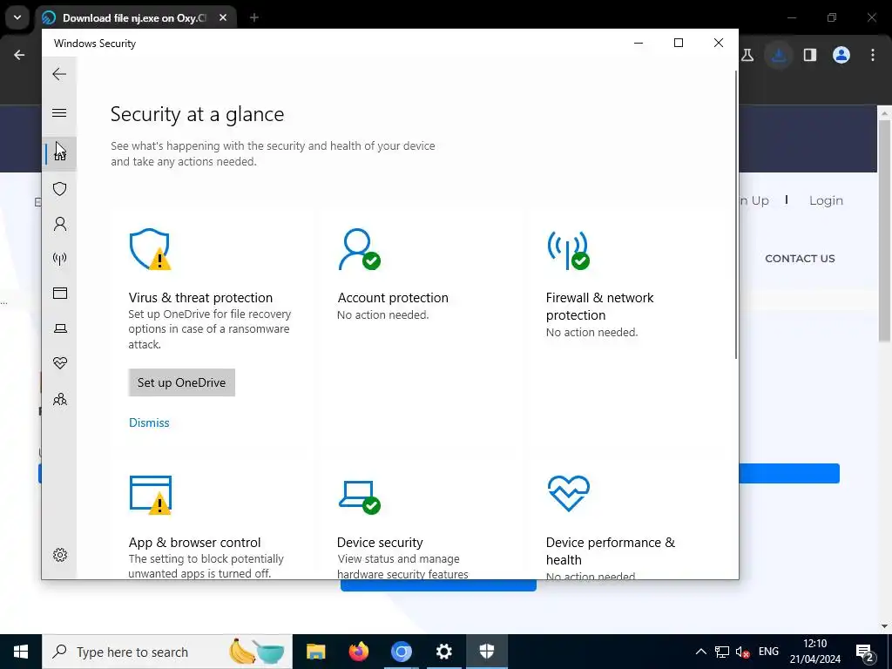
Task: Open the Device security heading
Action: coord(380,542)
